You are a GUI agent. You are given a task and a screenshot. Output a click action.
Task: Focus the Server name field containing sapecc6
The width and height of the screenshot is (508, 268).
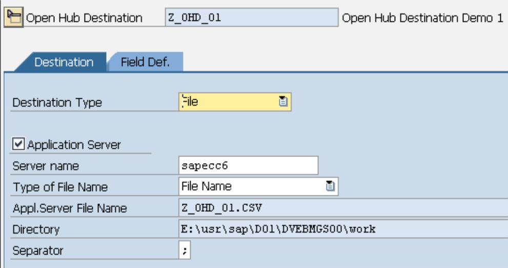(248, 166)
